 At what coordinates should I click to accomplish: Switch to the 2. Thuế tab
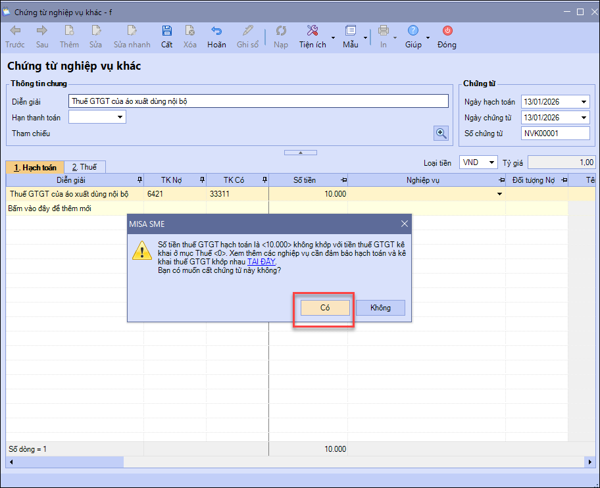[x=84, y=167]
